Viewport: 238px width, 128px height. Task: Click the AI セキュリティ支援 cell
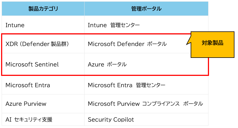click(x=29, y=120)
